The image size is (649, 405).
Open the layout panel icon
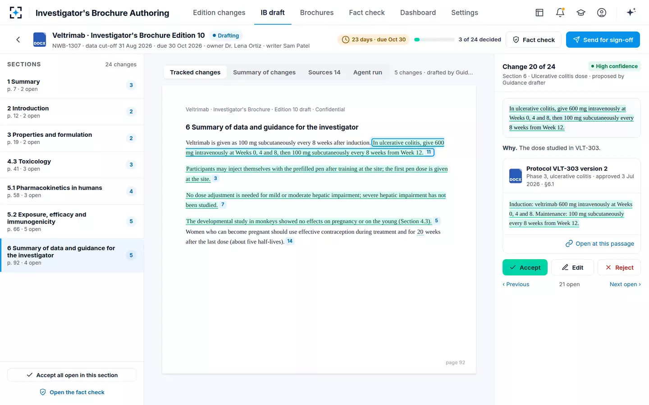[539, 13]
